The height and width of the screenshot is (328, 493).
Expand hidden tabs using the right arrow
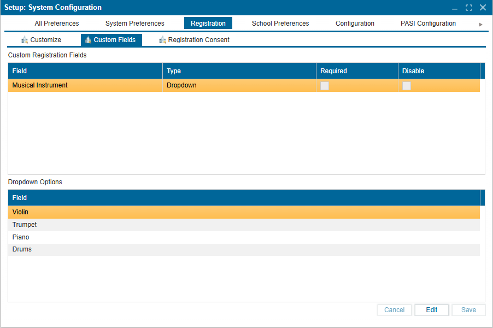(480, 24)
